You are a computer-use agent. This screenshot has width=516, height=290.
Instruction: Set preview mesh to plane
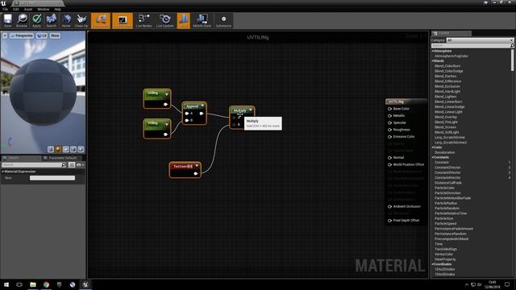pyautogui.click(x=66, y=150)
